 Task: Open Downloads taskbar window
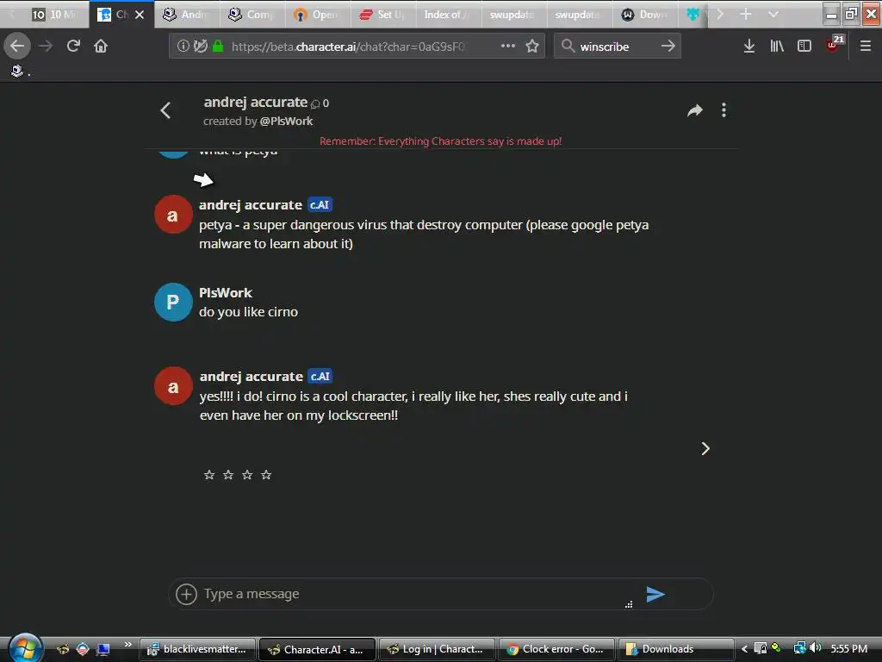point(675,649)
